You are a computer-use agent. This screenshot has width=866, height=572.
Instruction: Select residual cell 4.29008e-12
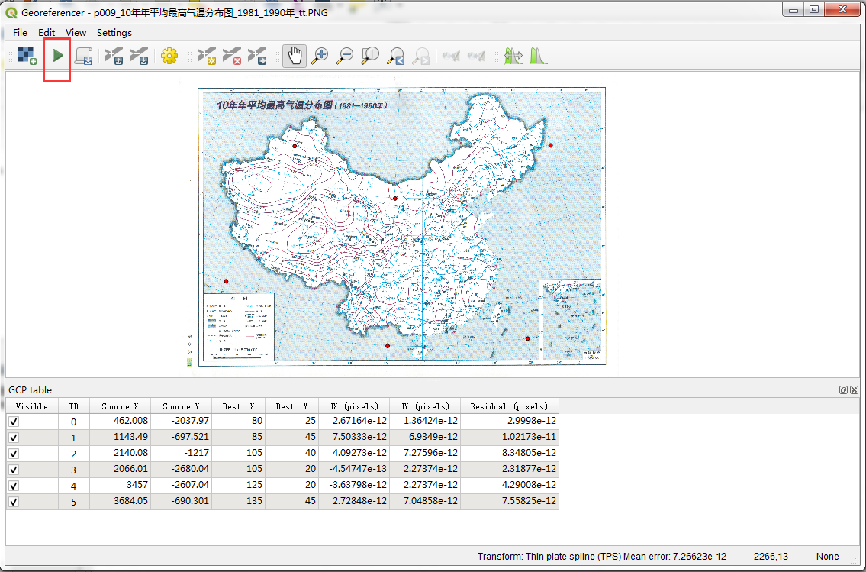point(510,485)
